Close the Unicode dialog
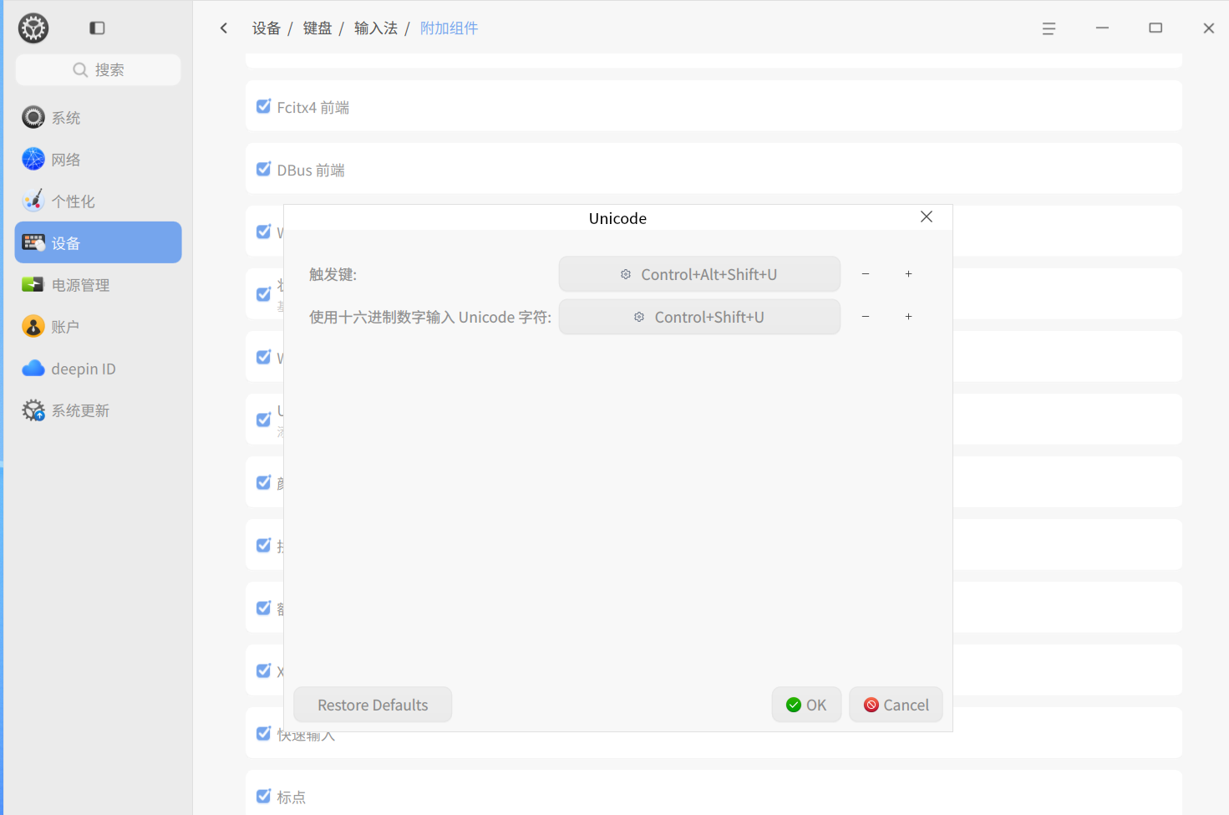The height and width of the screenshot is (815, 1229). pos(927,216)
